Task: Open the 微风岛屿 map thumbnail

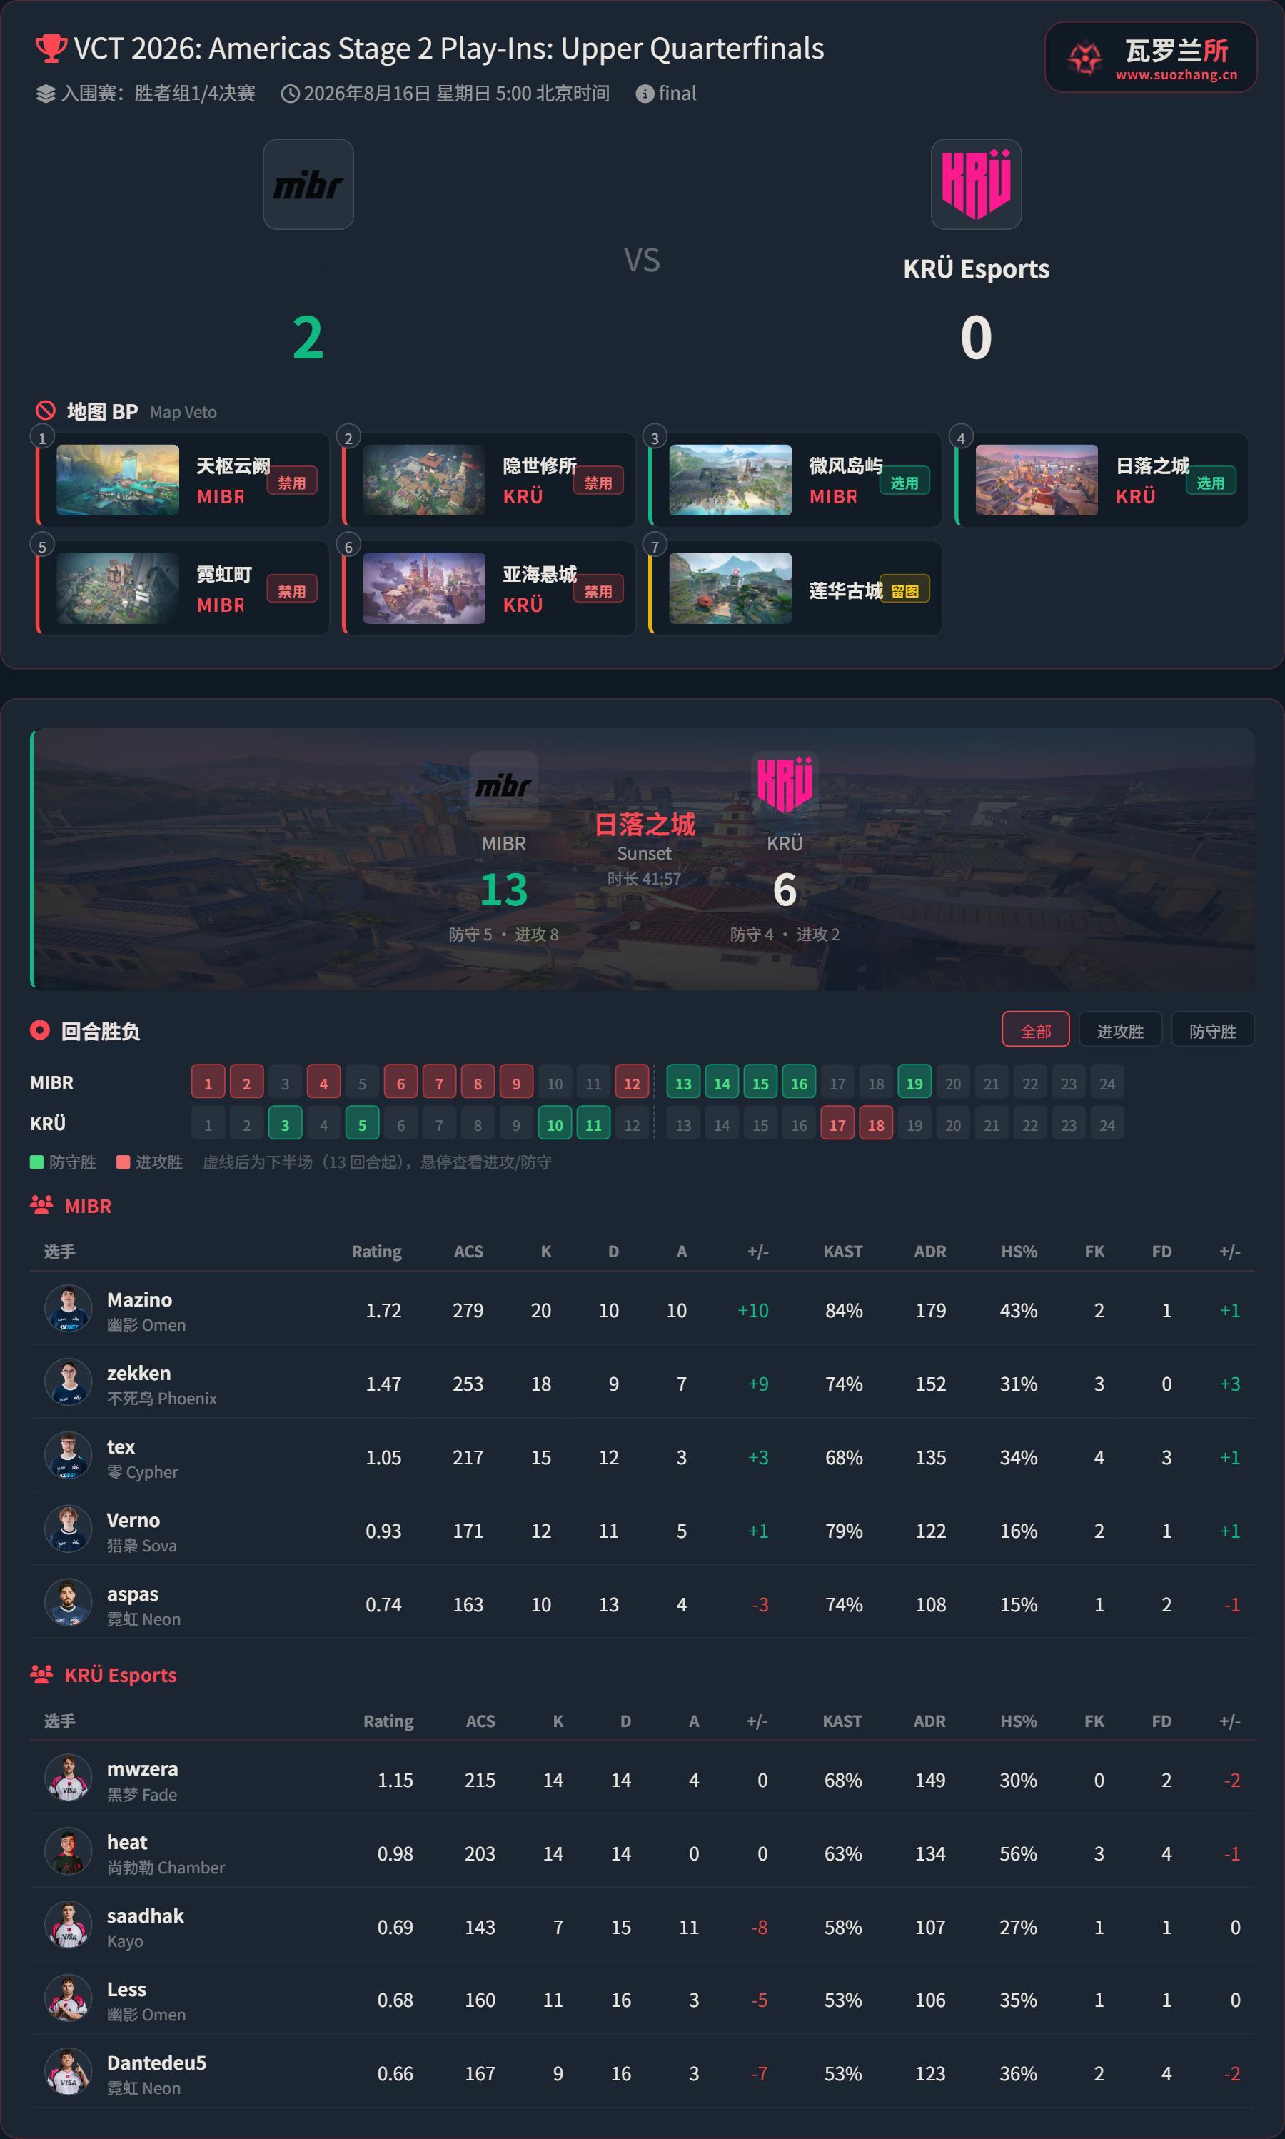Action: (730, 480)
